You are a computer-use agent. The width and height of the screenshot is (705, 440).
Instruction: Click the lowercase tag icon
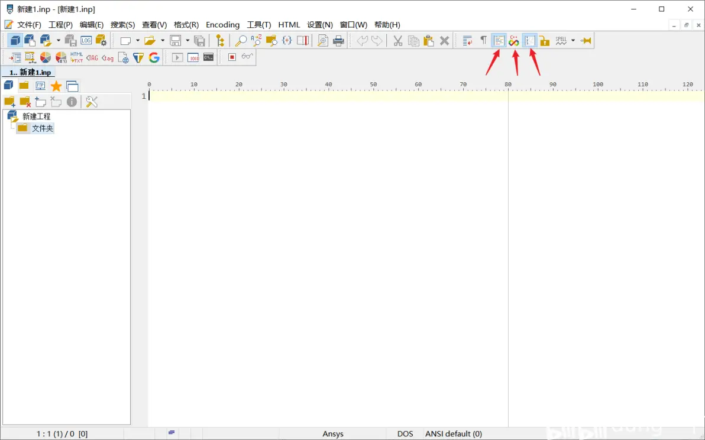[108, 58]
